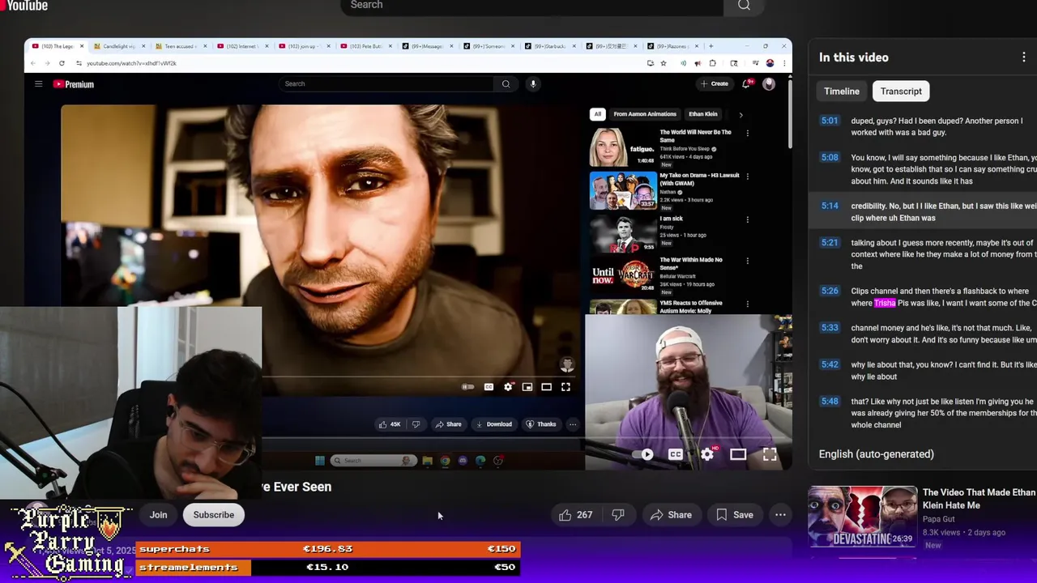The image size is (1037, 583).
Task: Click the embedded browser's vertical scrollbar
Action: [x=789, y=113]
